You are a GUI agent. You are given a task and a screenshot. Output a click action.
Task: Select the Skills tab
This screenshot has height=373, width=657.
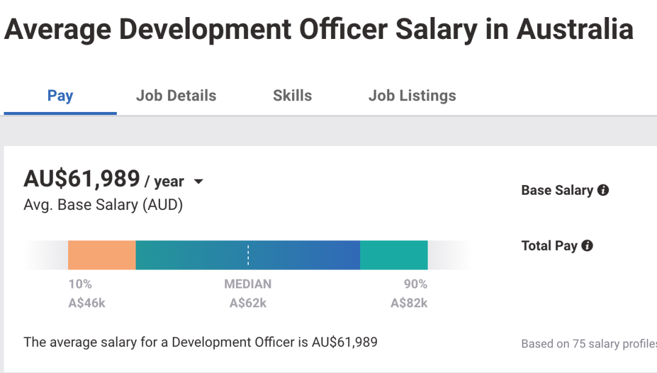(292, 96)
